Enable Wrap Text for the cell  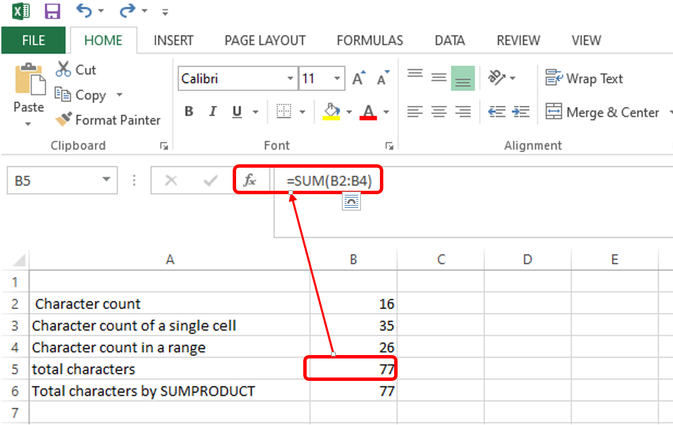583,78
